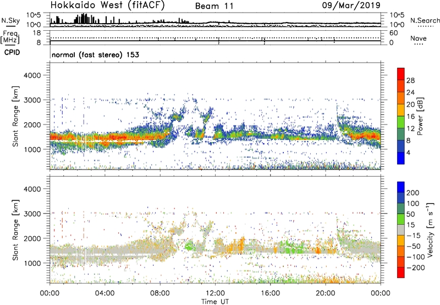Select the 'Velocity [m s-1]' color bar label
Image resolution: width=440 pixels, height=305 pixels.
point(430,230)
